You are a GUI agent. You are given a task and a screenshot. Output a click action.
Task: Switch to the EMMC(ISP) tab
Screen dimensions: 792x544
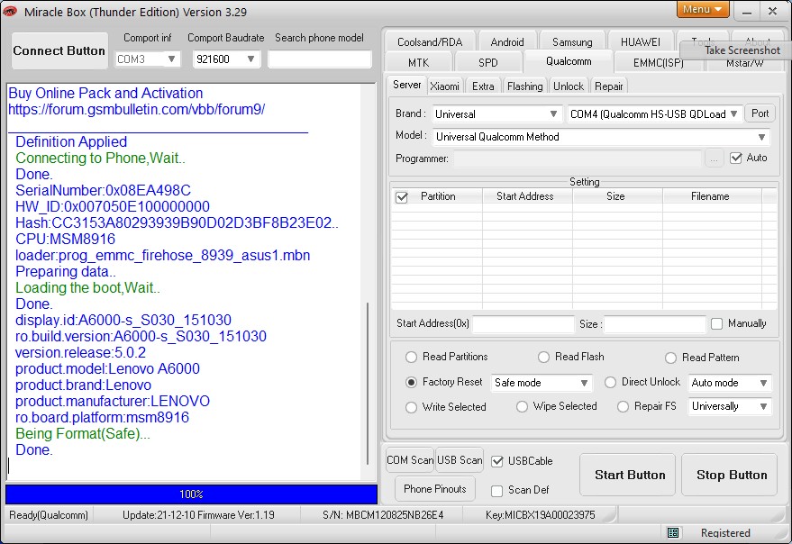pyautogui.click(x=658, y=63)
